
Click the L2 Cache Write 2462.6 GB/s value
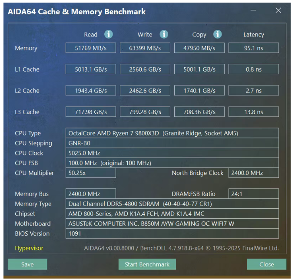point(145,91)
